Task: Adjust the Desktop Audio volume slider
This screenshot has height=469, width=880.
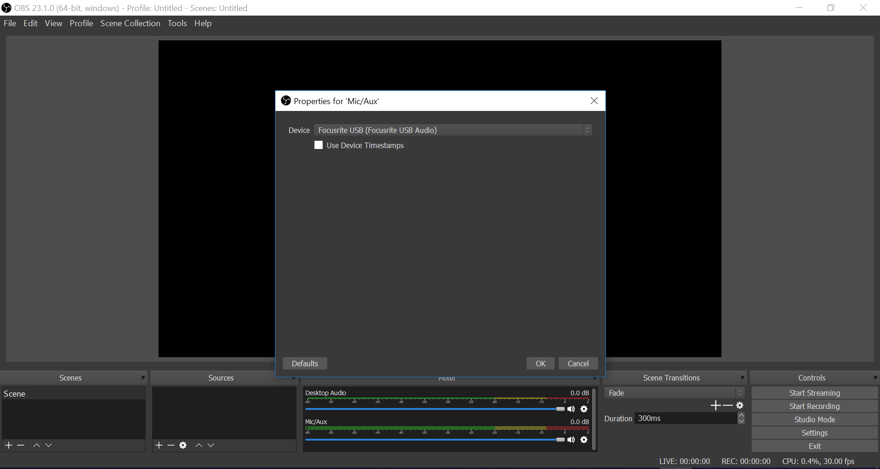Action: pyautogui.click(x=560, y=409)
